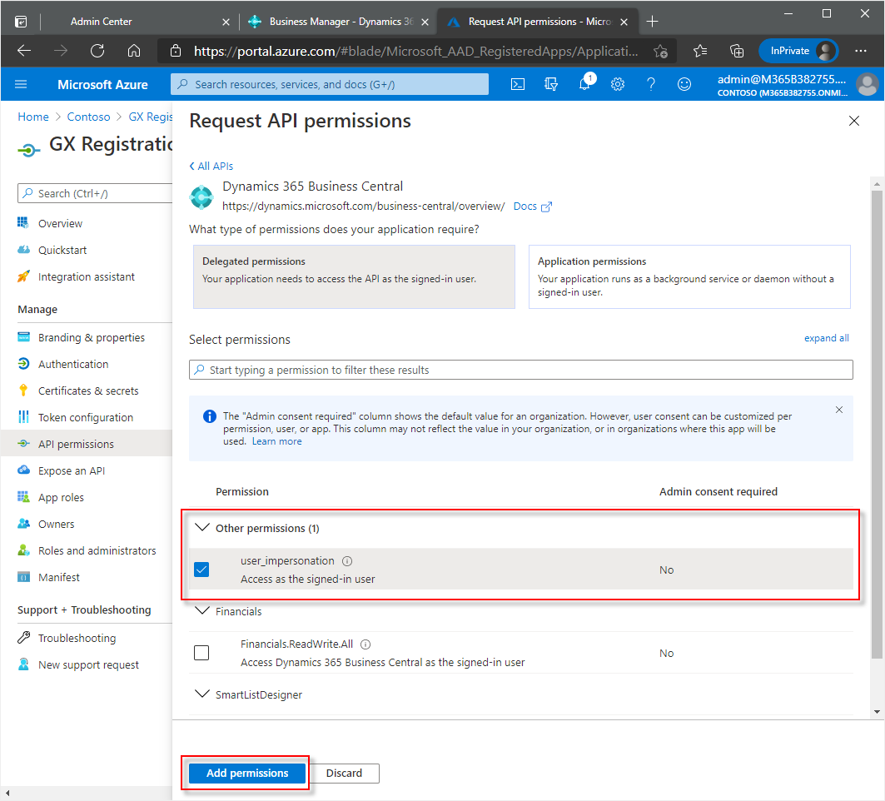885x801 pixels.
Task: Open the directories and subscriptions filter icon
Action: tap(551, 84)
